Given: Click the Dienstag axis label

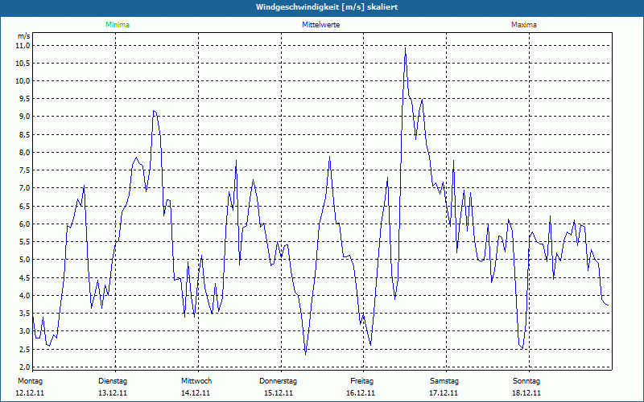Looking at the screenshot, I should pyautogui.click(x=113, y=381).
